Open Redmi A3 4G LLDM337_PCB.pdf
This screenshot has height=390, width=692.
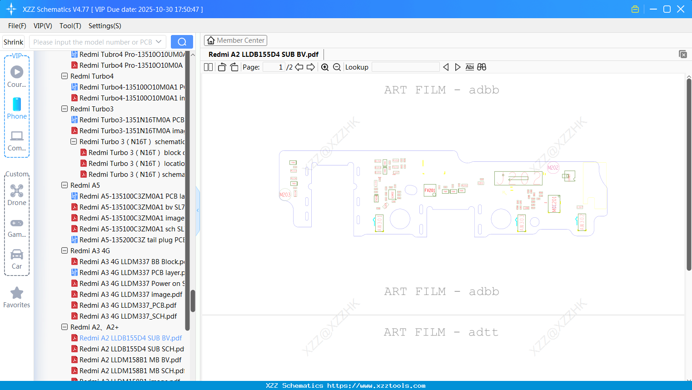tap(124, 305)
